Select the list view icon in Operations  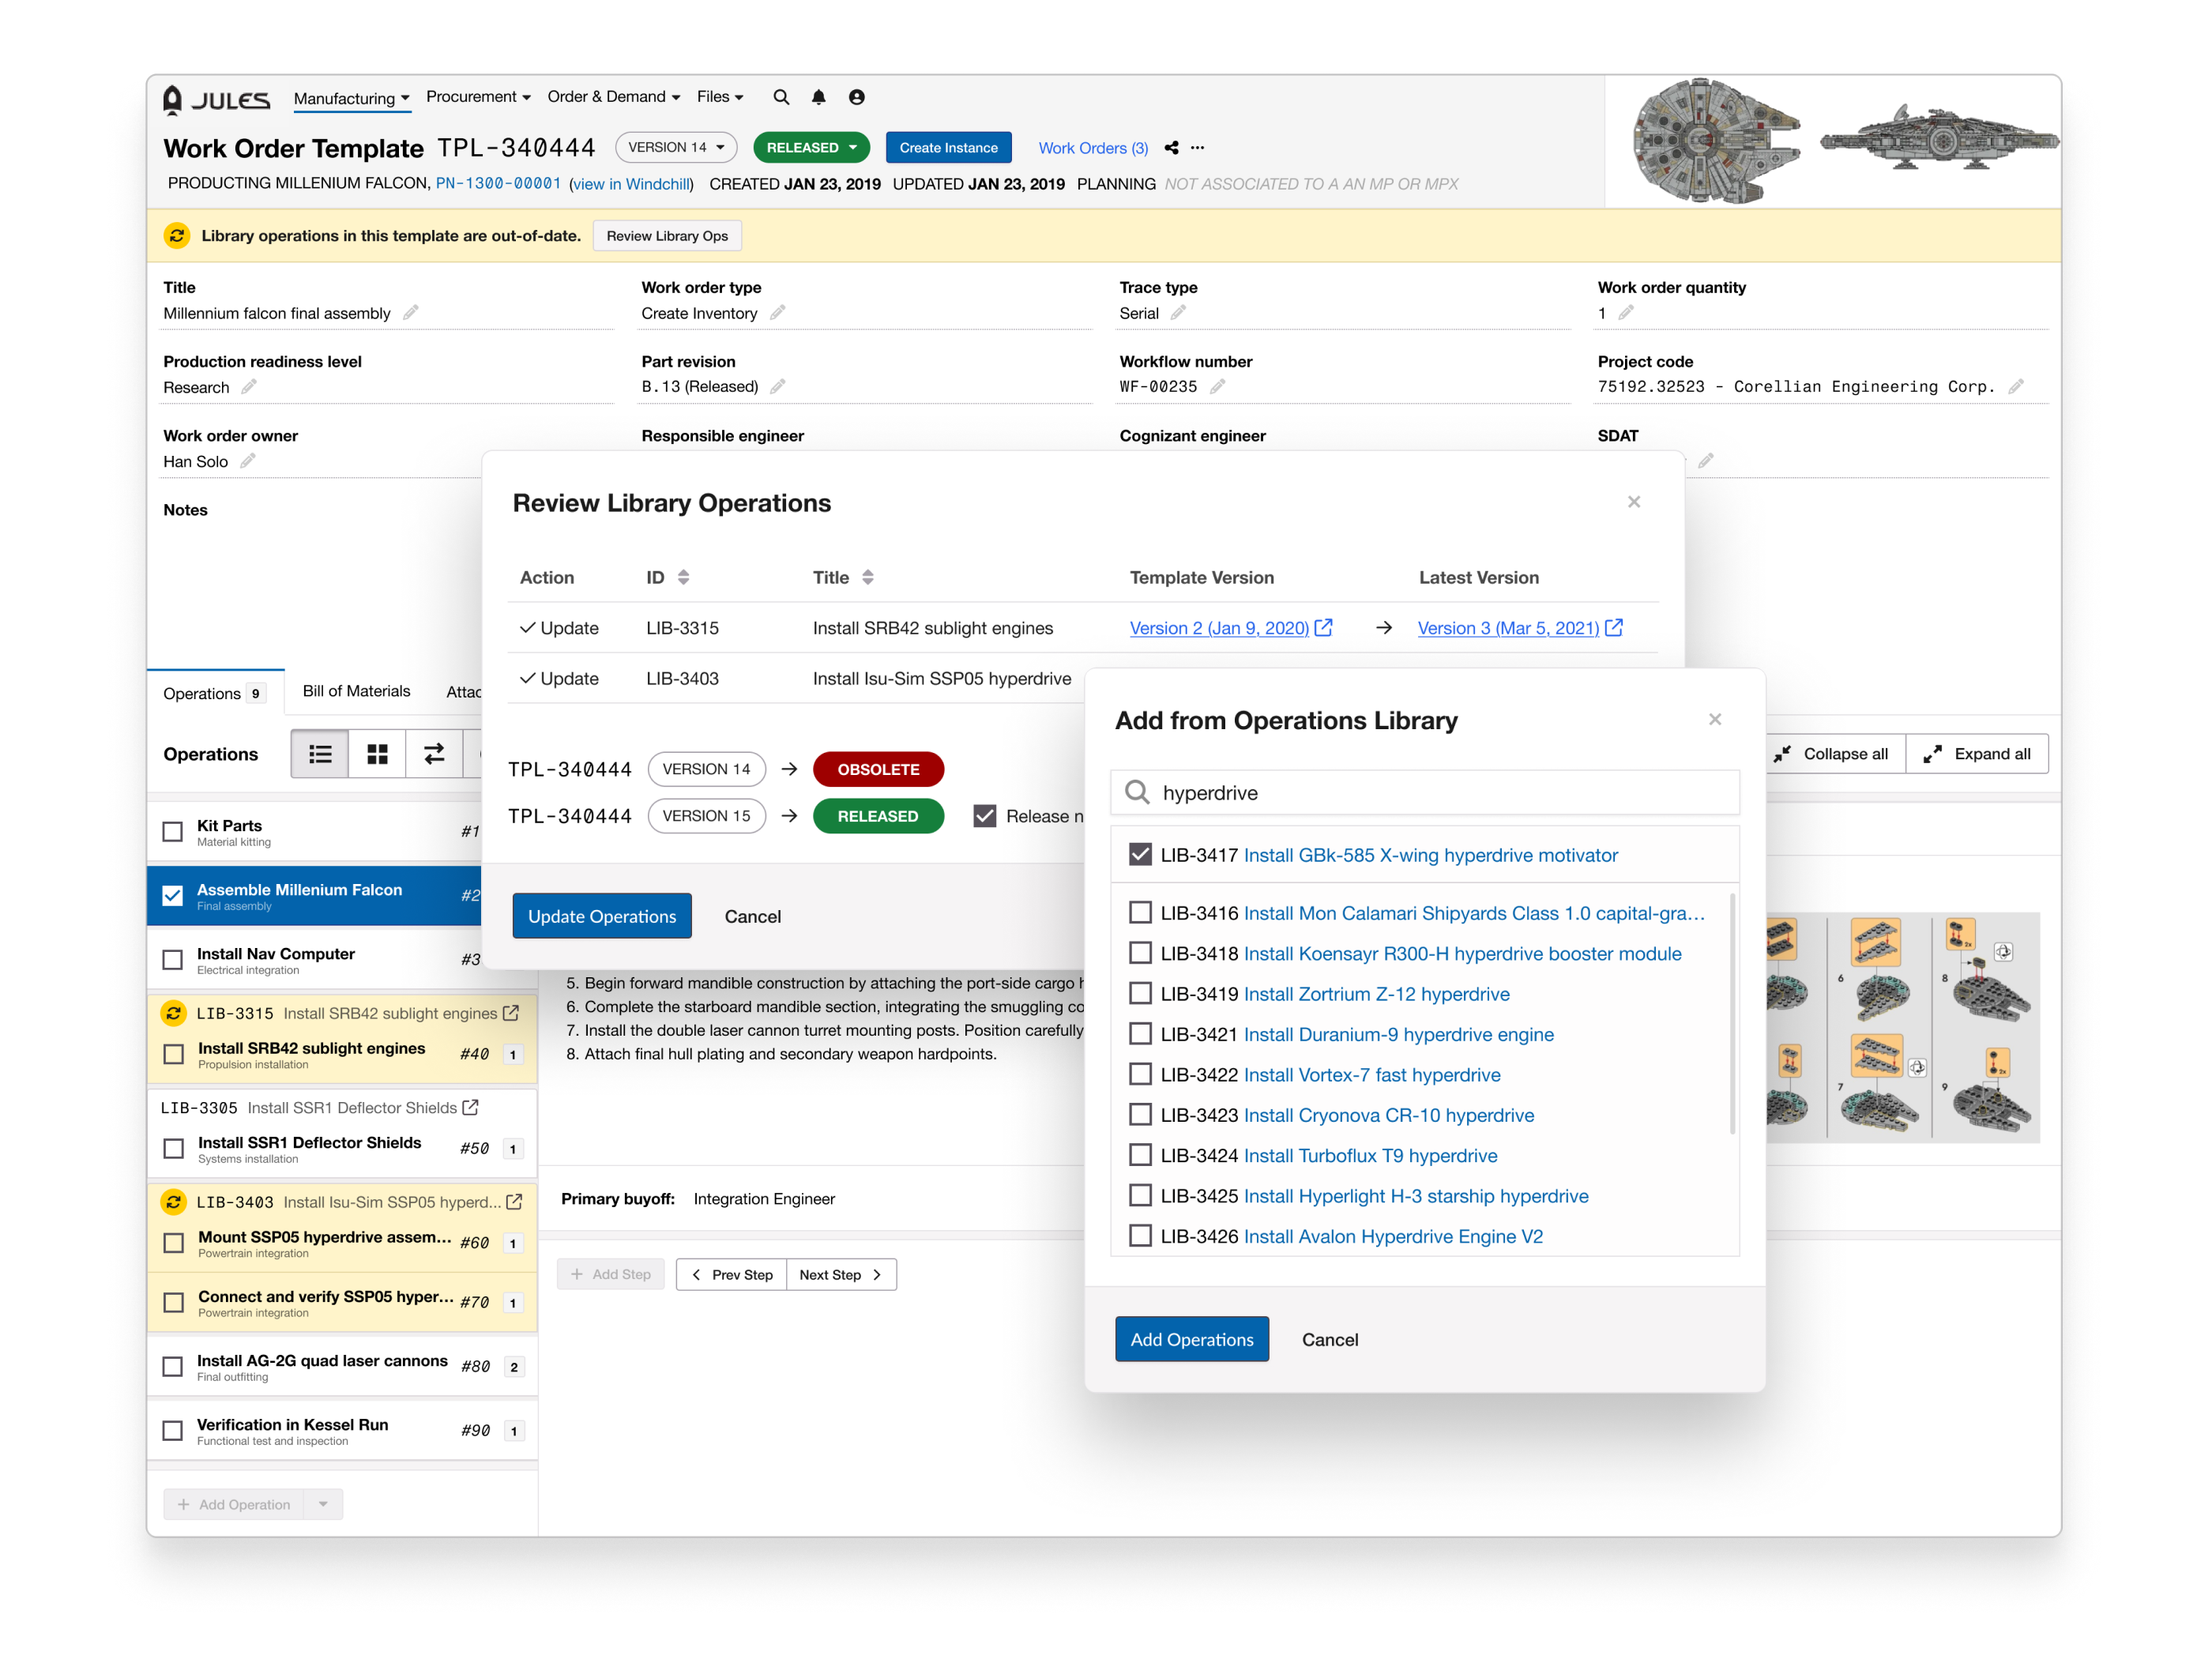(x=320, y=754)
